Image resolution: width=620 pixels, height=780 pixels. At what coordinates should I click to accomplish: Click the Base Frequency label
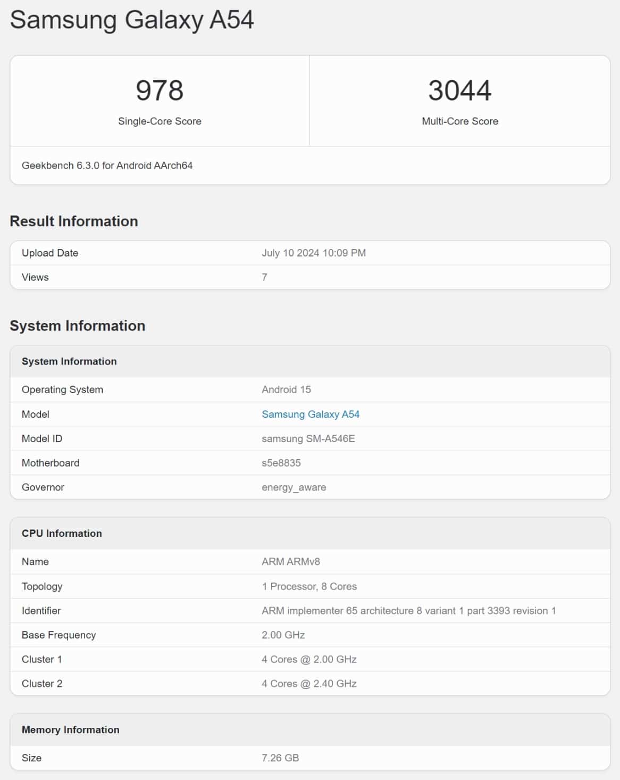pos(59,635)
